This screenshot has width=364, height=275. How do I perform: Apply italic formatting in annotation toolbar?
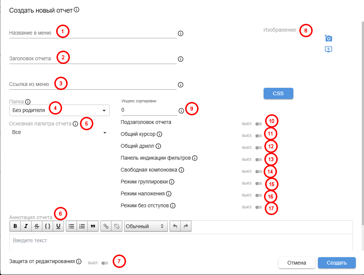[26, 226]
